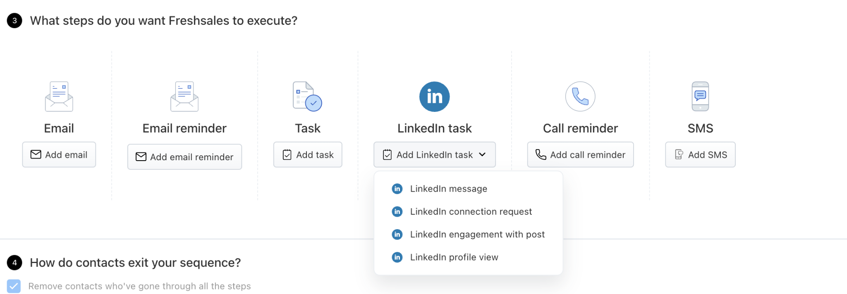The width and height of the screenshot is (847, 294).
Task: Click the chevron arrow on Add LinkedIn task
Action: (482, 154)
